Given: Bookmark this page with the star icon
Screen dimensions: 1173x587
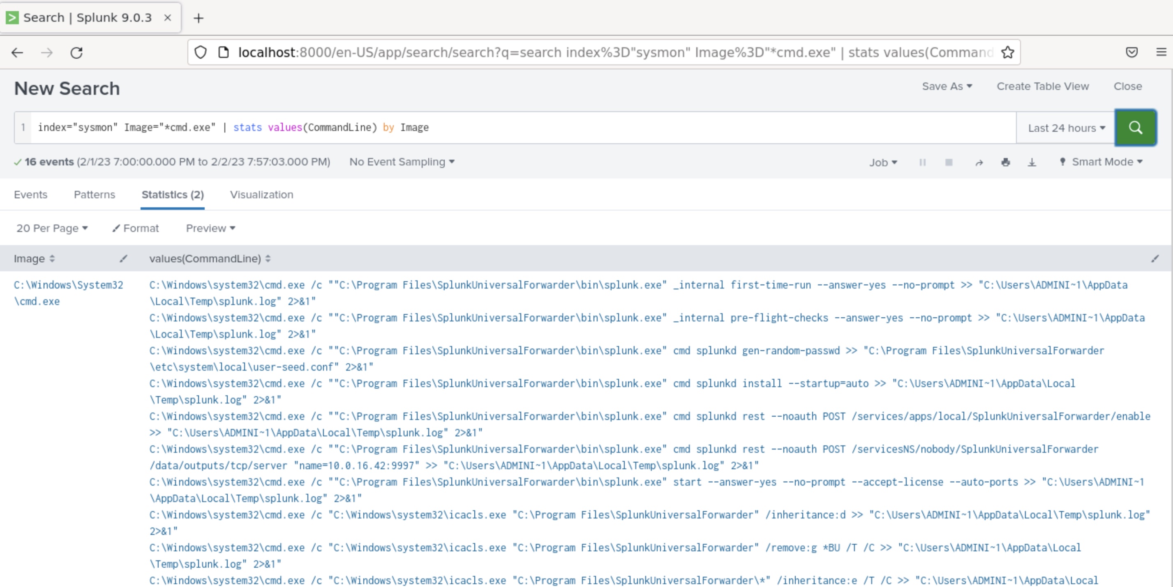Looking at the screenshot, I should tap(1007, 53).
